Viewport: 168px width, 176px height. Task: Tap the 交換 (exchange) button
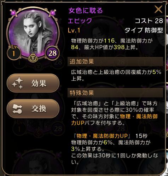(x=33, y=109)
